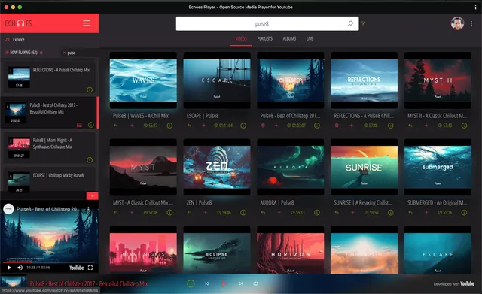Play the WAVES video thumbnail

(x=143, y=80)
